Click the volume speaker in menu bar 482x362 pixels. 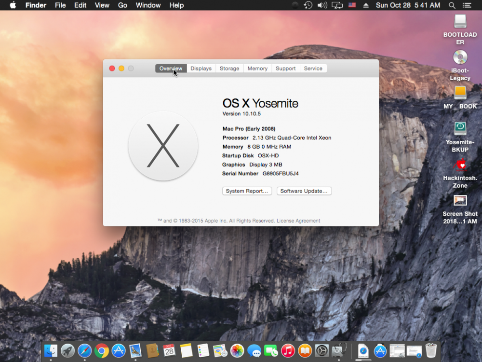click(x=322, y=5)
